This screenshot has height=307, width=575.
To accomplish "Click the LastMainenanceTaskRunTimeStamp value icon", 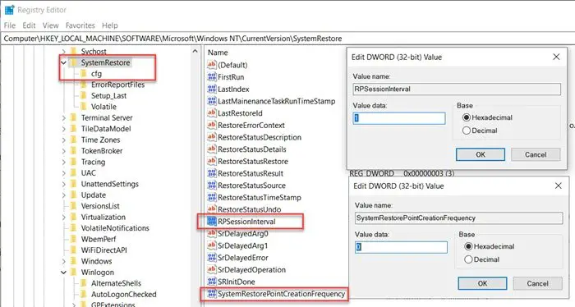I will [x=212, y=101].
